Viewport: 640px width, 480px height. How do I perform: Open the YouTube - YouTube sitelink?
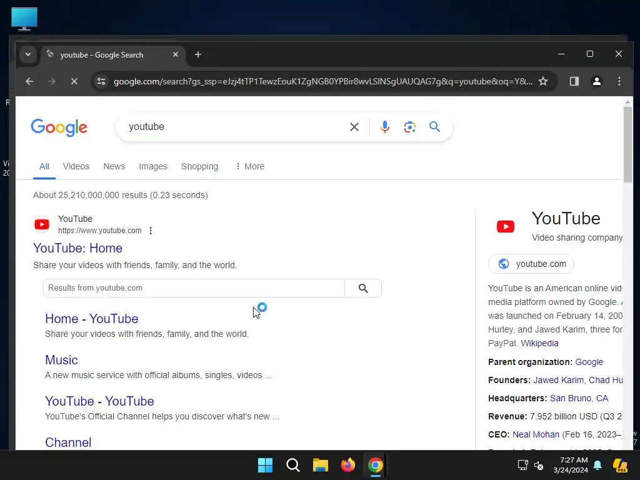pos(99,401)
